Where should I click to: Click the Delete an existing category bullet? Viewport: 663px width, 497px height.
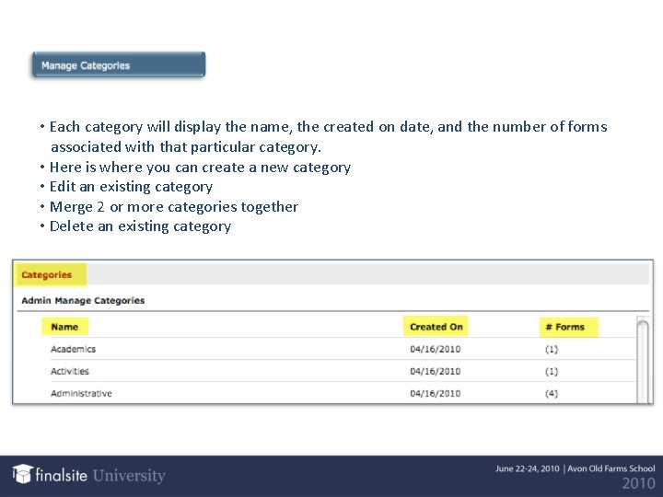click(x=140, y=226)
